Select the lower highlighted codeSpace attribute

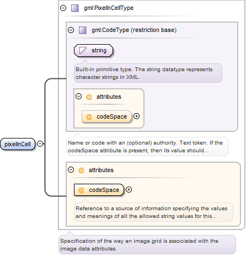point(99,190)
